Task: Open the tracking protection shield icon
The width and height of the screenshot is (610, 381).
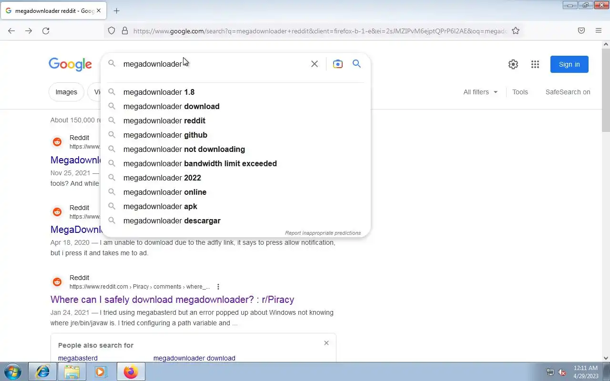Action: [x=112, y=31]
